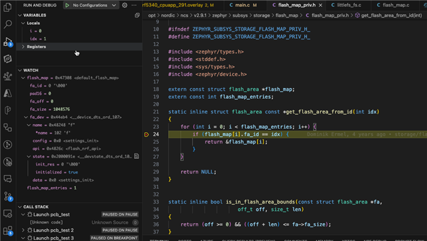Viewport: 427px width, 241px height.
Task: Open Source Control view with badge 7
Action: click(x=7, y=196)
